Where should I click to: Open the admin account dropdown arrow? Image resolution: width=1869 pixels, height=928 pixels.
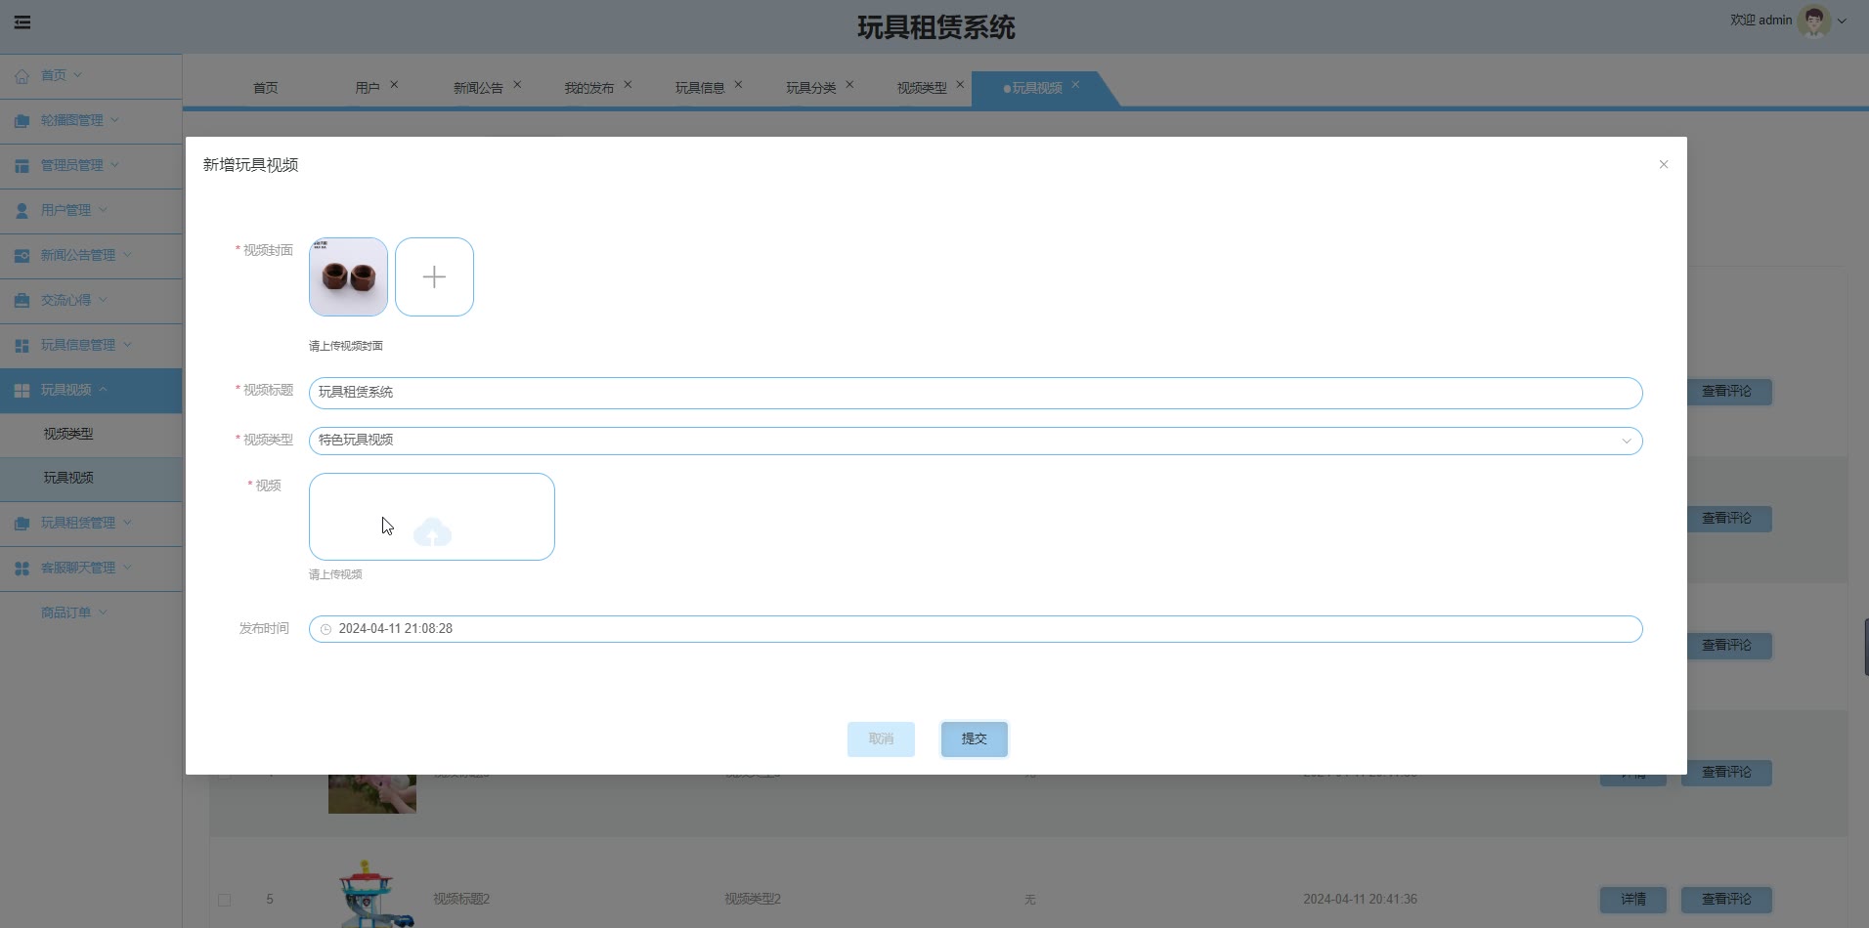click(x=1842, y=21)
